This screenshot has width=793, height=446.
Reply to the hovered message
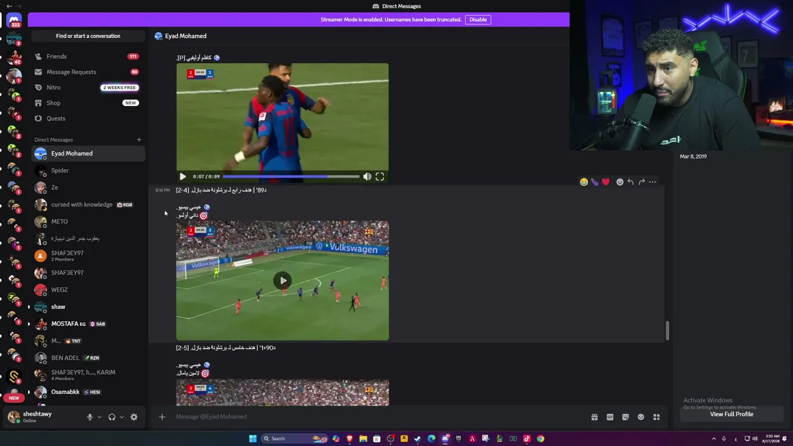pyautogui.click(x=631, y=182)
